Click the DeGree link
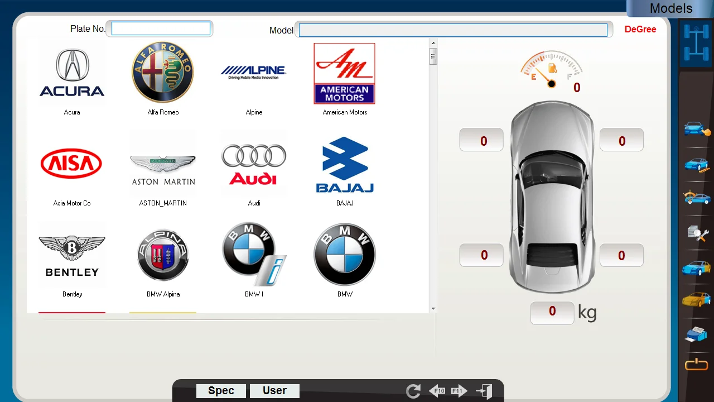The width and height of the screenshot is (714, 402). pos(640,30)
